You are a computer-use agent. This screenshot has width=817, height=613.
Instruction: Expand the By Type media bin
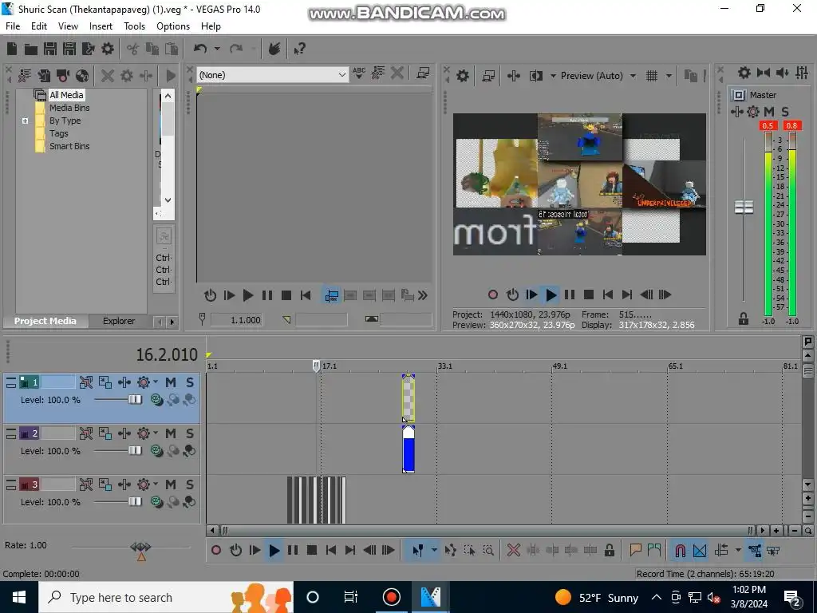click(x=25, y=121)
